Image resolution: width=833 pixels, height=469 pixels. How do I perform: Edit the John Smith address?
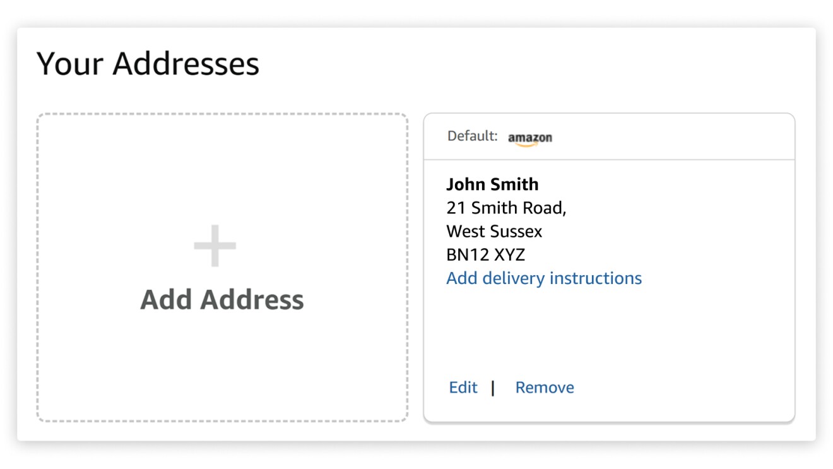pyautogui.click(x=463, y=388)
